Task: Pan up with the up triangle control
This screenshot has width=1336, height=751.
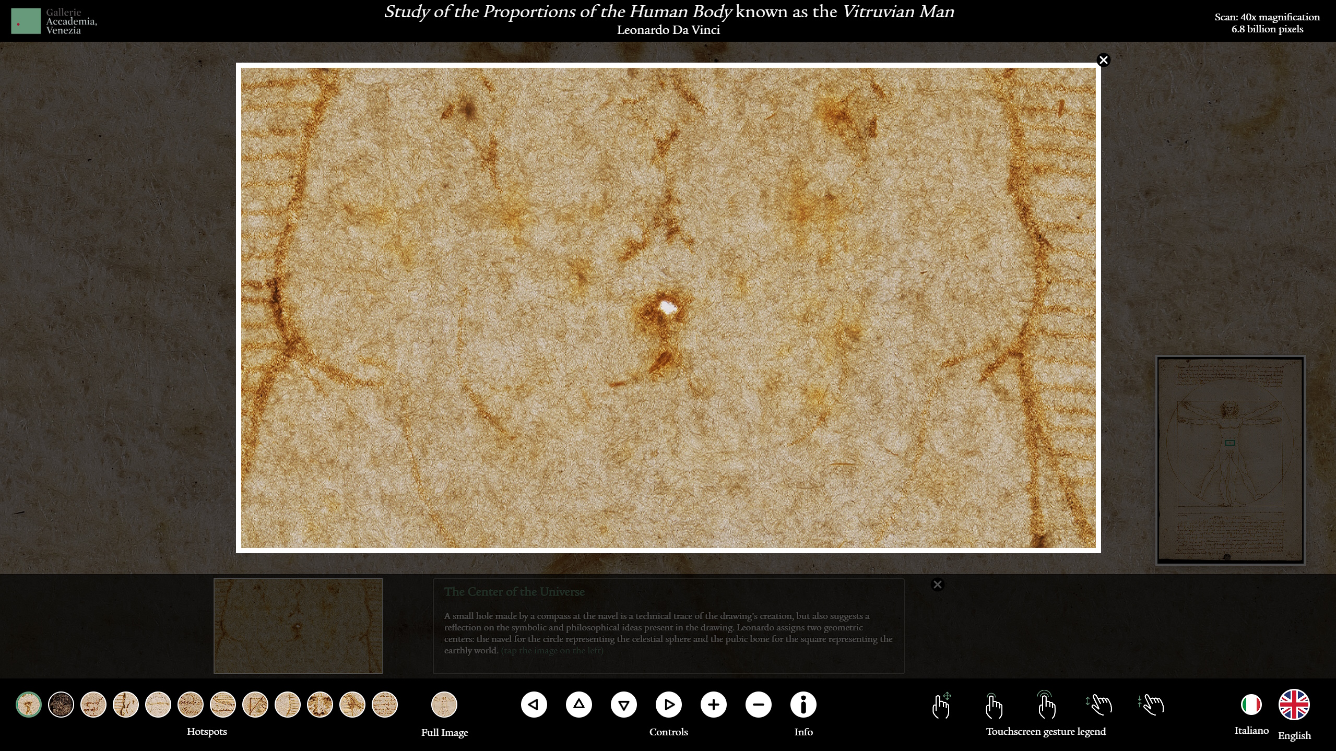Action: [578, 705]
